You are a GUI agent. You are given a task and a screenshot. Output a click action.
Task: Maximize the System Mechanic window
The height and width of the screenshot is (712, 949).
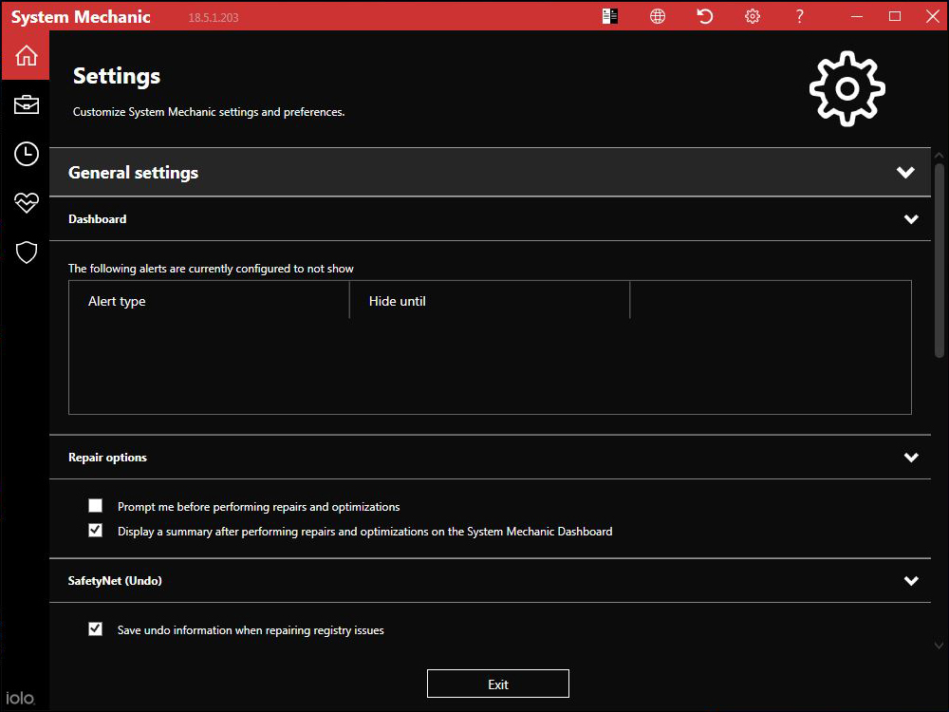point(895,16)
